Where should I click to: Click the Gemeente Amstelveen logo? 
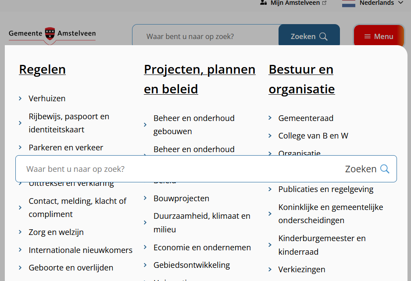click(52, 36)
